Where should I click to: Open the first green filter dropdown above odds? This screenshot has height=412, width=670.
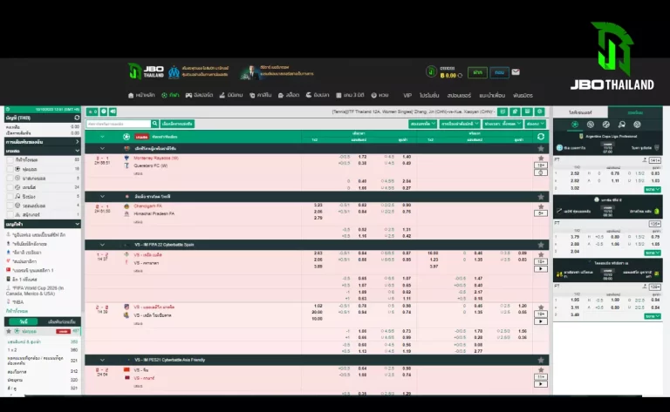click(421, 124)
